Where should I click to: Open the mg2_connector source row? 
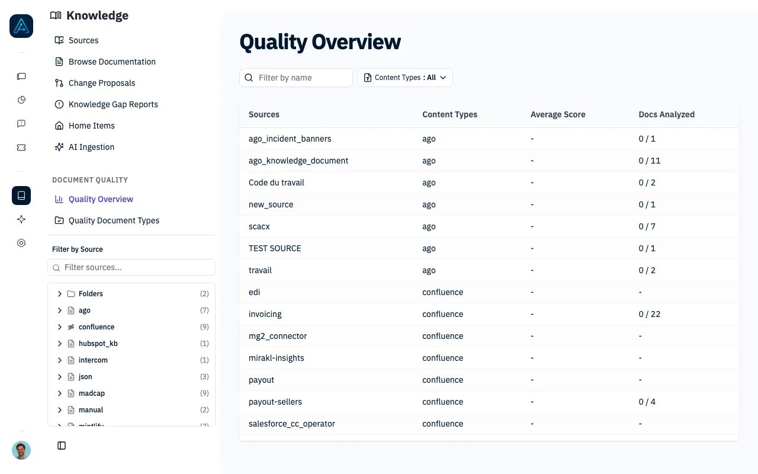pos(489,336)
